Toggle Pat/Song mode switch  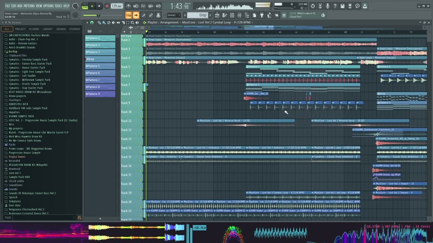[85, 6]
